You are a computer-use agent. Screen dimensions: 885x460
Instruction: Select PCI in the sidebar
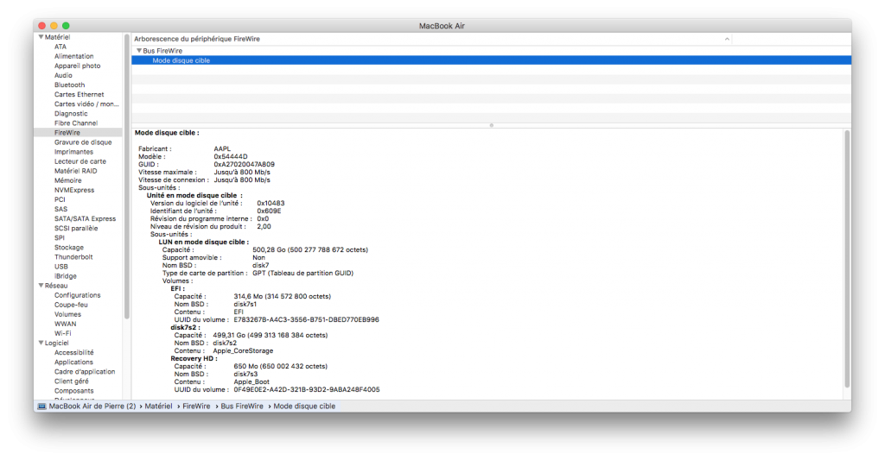60,200
